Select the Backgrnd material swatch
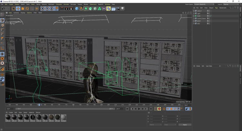This screenshot has height=131, width=242. [64, 117]
